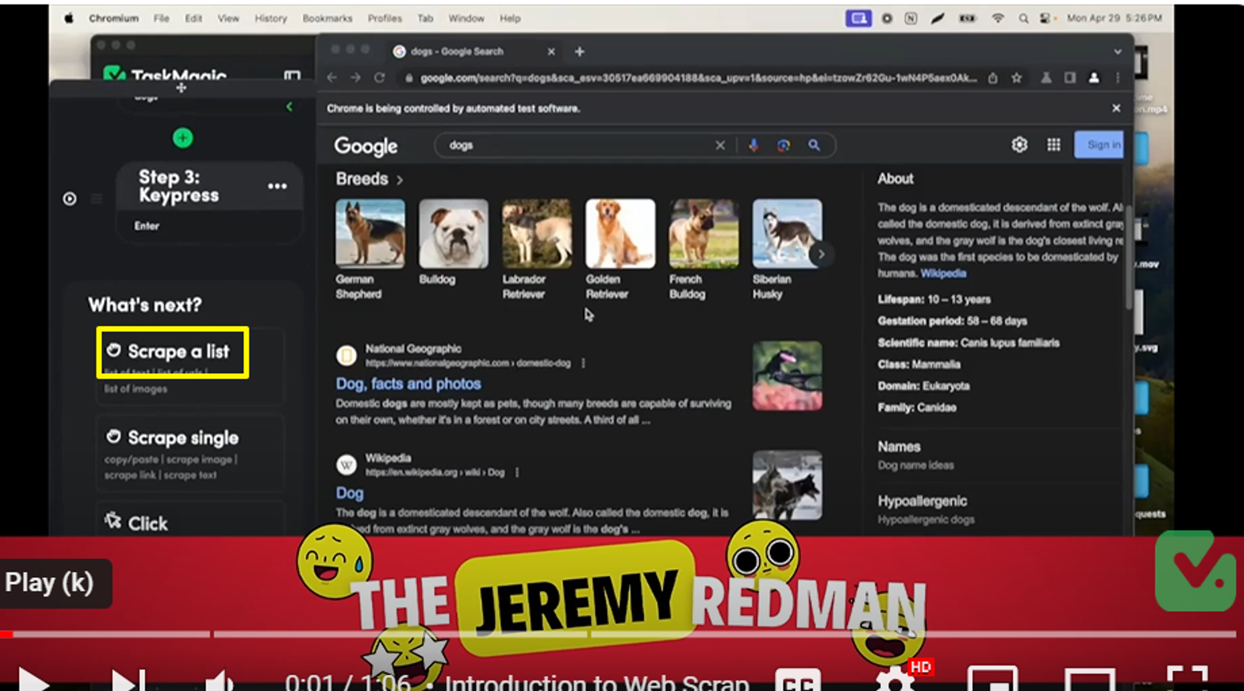Open the History menu
The image size is (1244, 691).
(x=271, y=19)
